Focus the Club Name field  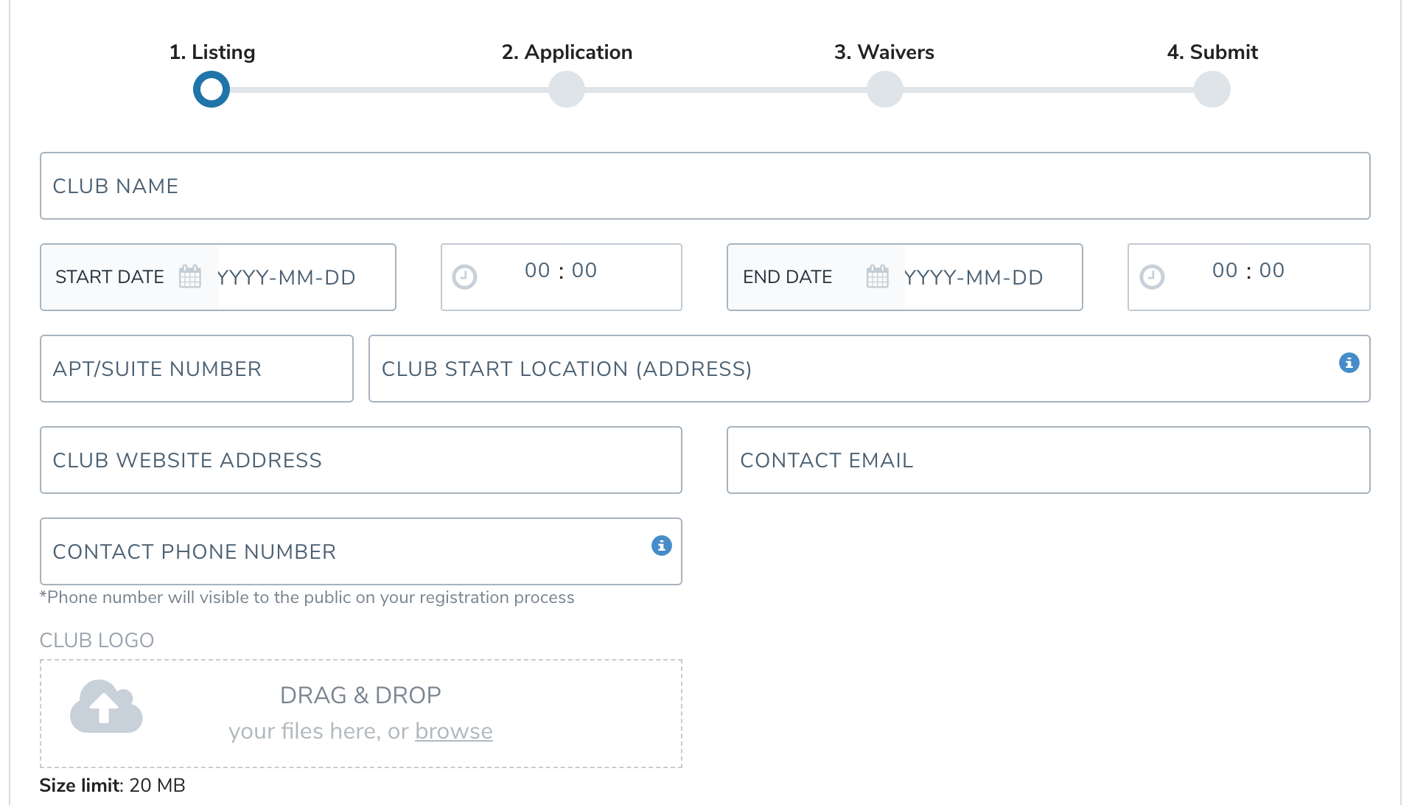tap(705, 186)
